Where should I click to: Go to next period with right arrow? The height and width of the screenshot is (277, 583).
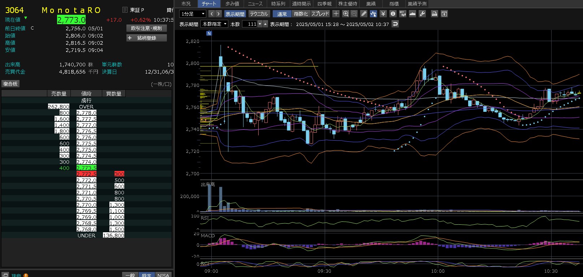tap(218, 14)
